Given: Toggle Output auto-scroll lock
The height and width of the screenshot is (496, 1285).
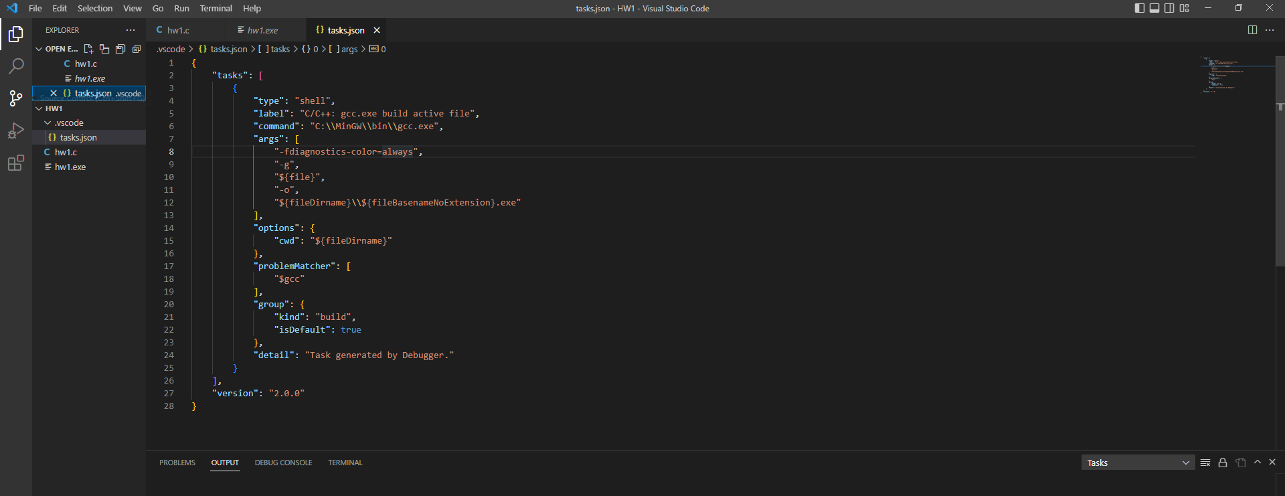Looking at the screenshot, I should click(1223, 463).
